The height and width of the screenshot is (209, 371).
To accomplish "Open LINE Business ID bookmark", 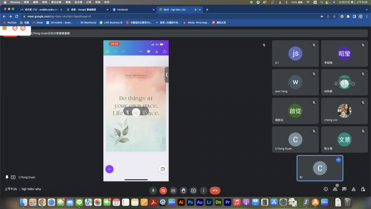I will (x=111, y=22).
